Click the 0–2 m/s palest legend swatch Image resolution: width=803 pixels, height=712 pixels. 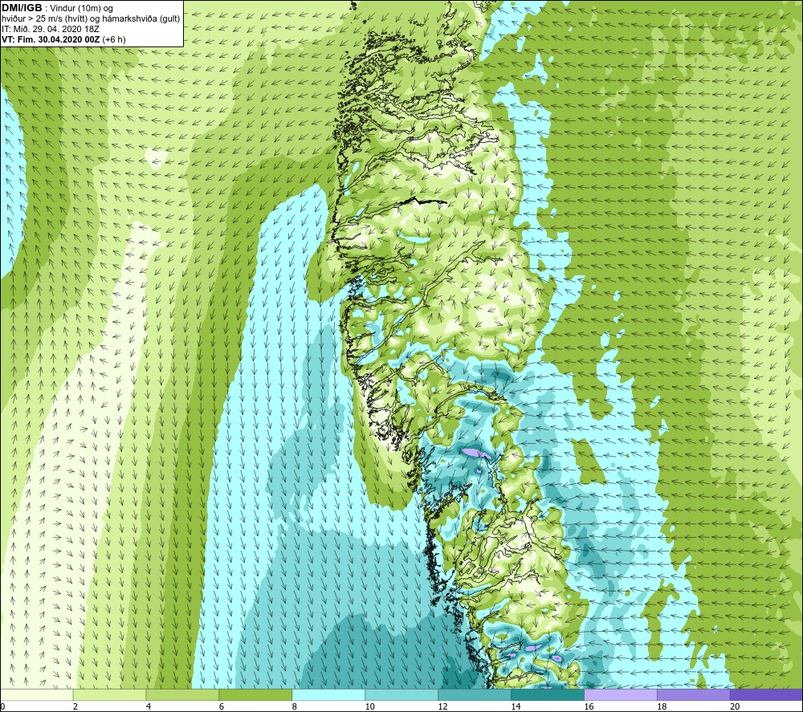coord(37,694)
